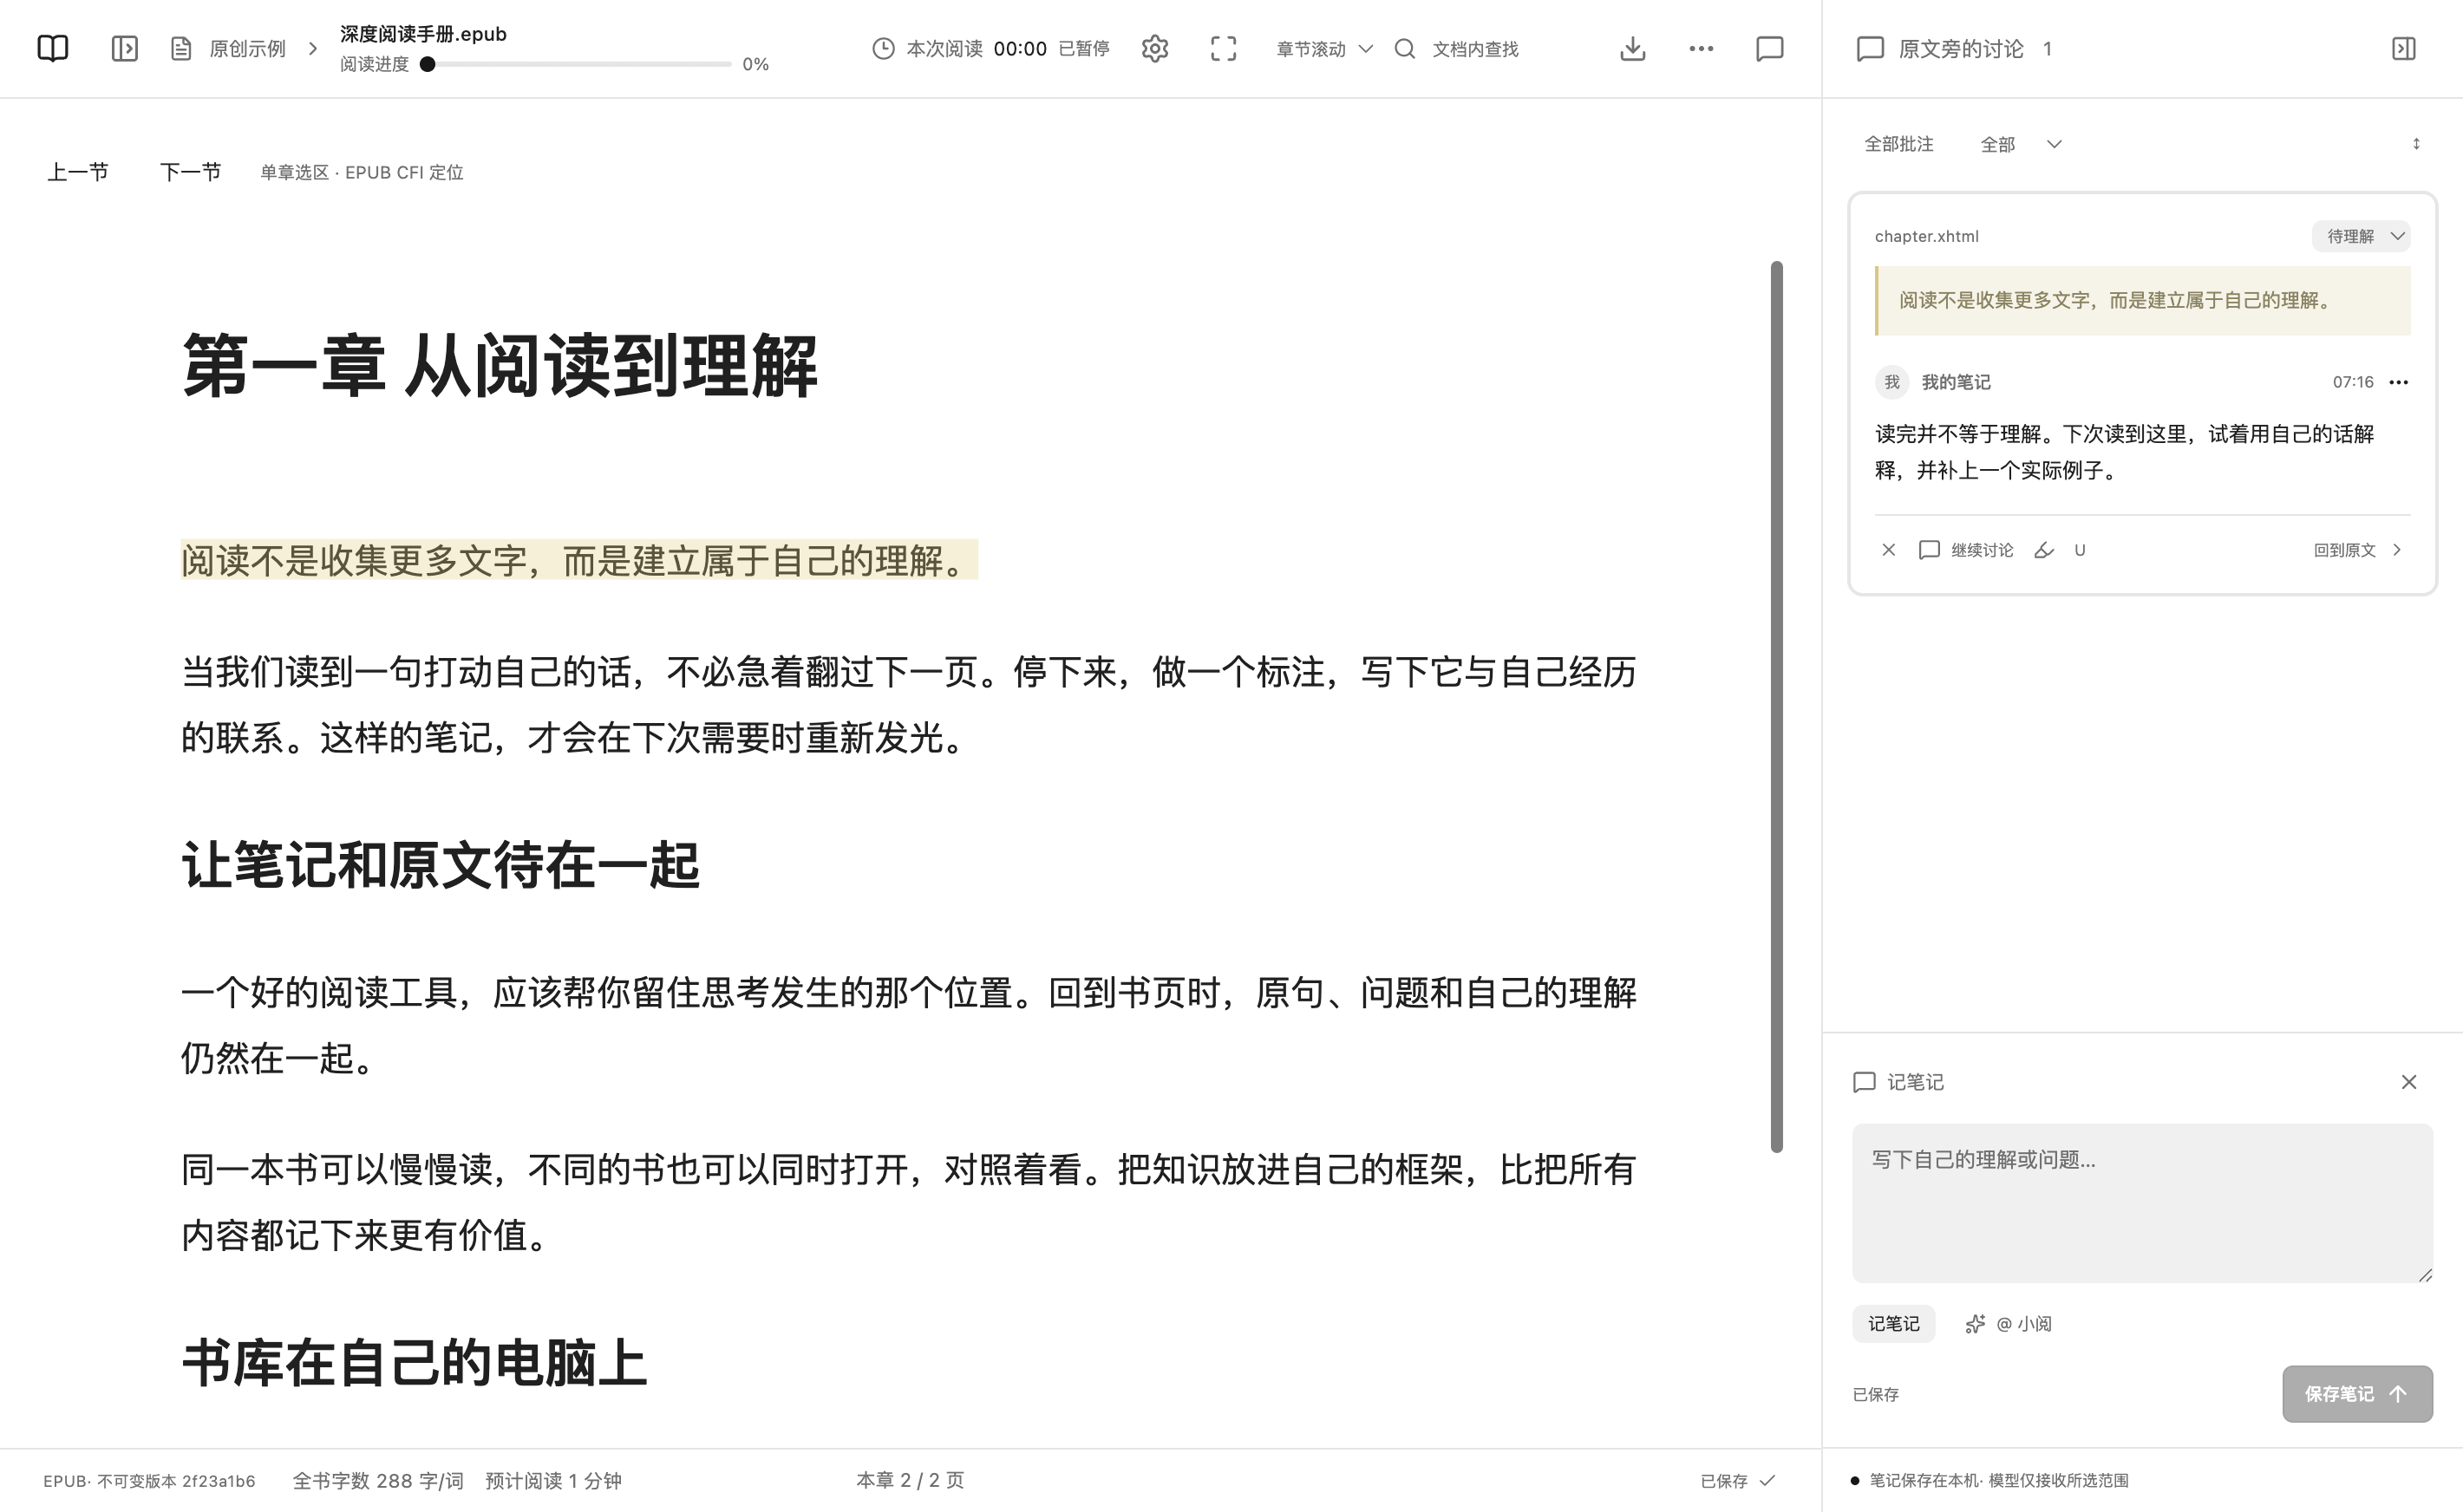
Task: Click 全书字数 288 字/词 in status bar
Action: click(x=377, y=1480)
